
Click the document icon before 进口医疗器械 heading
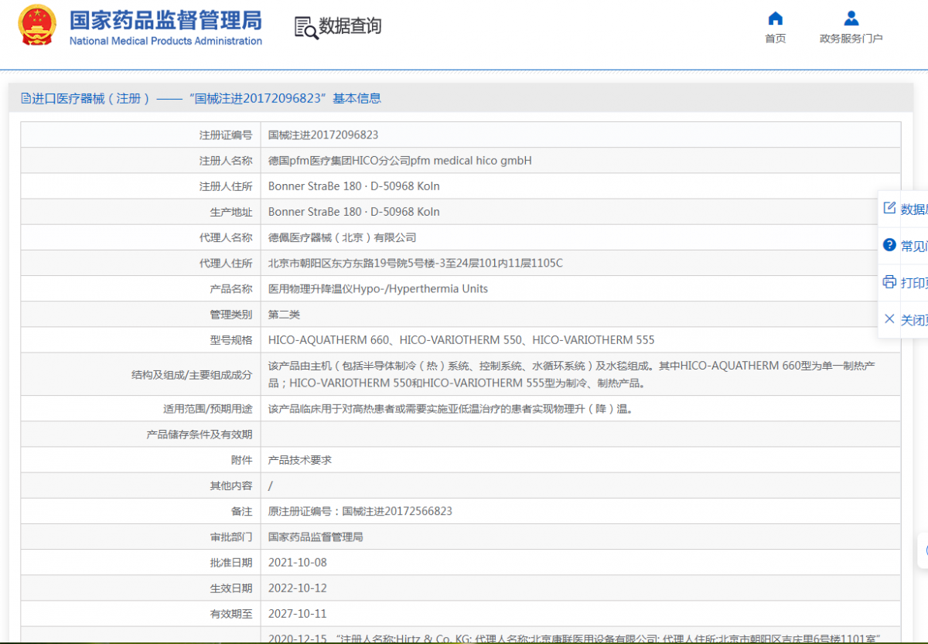(26, 98)
